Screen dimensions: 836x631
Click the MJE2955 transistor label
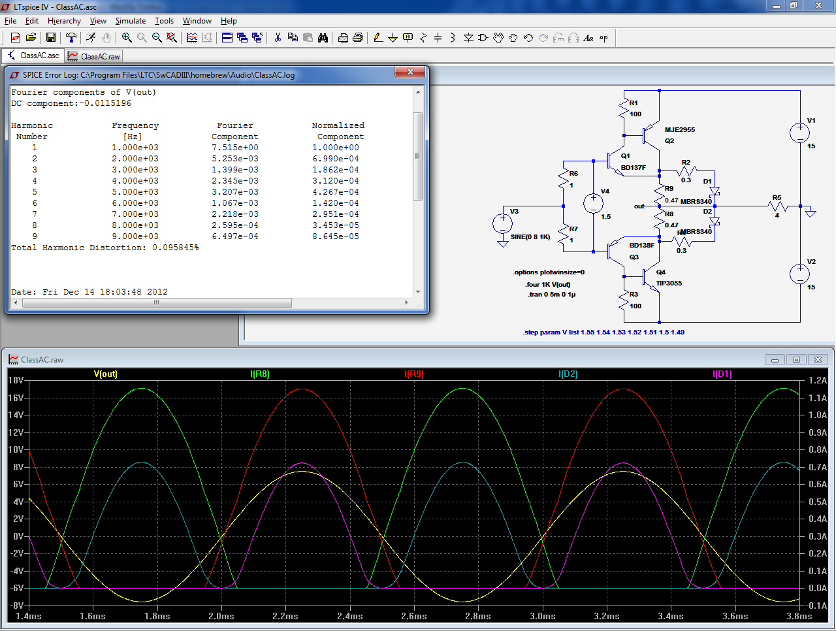680,130
